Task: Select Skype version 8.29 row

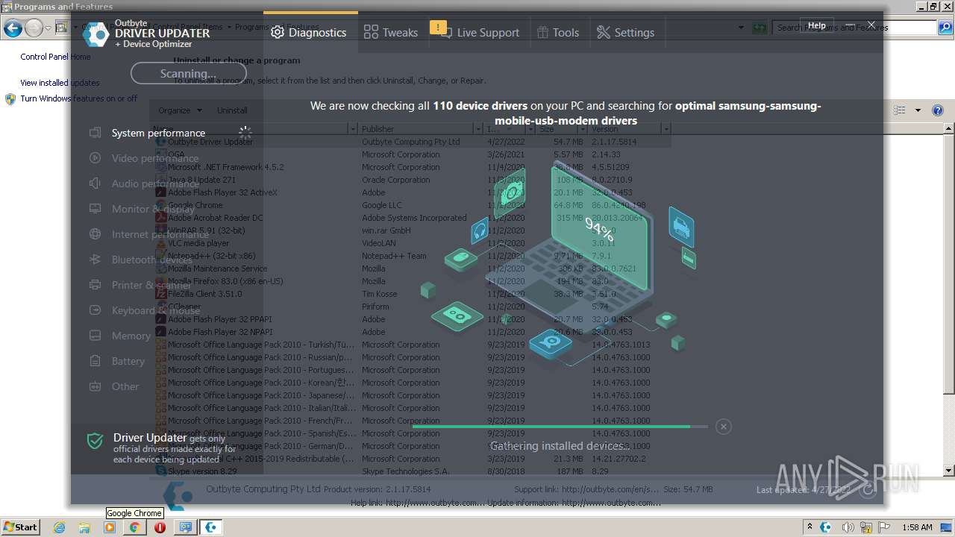Action: [410, 471]
